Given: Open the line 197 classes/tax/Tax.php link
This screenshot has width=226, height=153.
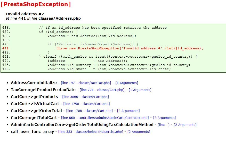Looking at the screenshot, I should click(x=86, y=83).
